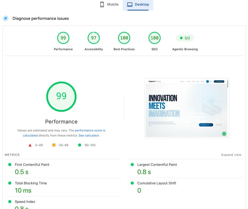Click the Mobile phone icon
248x209 pixels.
click(102, 5)
